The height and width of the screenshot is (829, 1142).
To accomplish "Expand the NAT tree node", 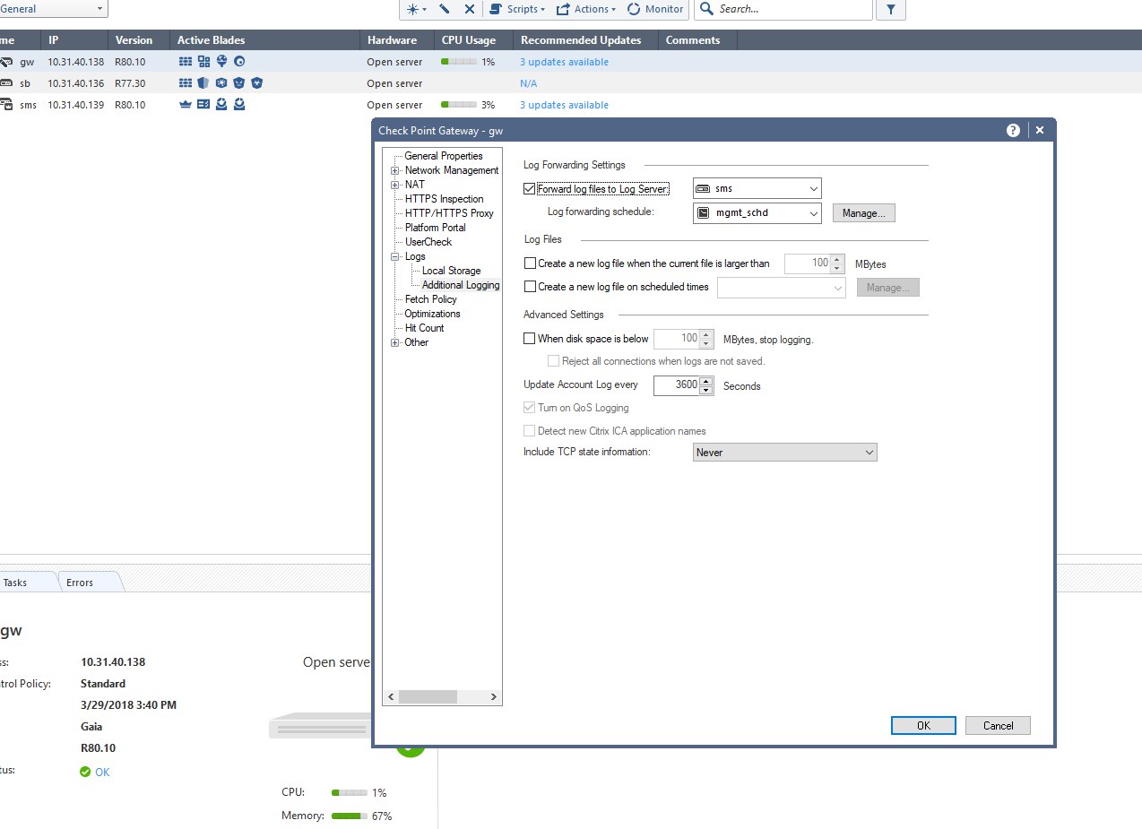I will click(394, 185).
